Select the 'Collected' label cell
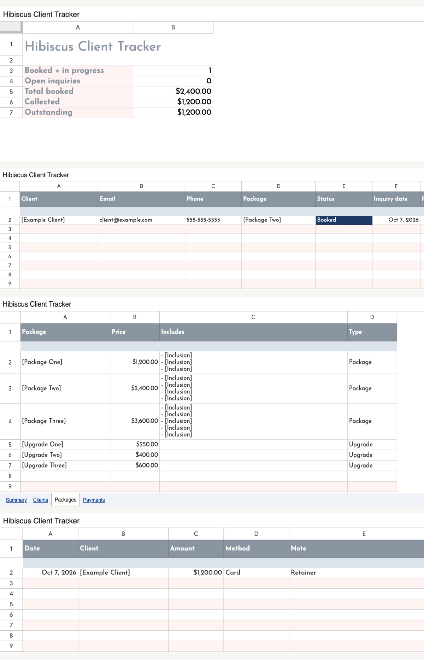 (x=78, y=102)
